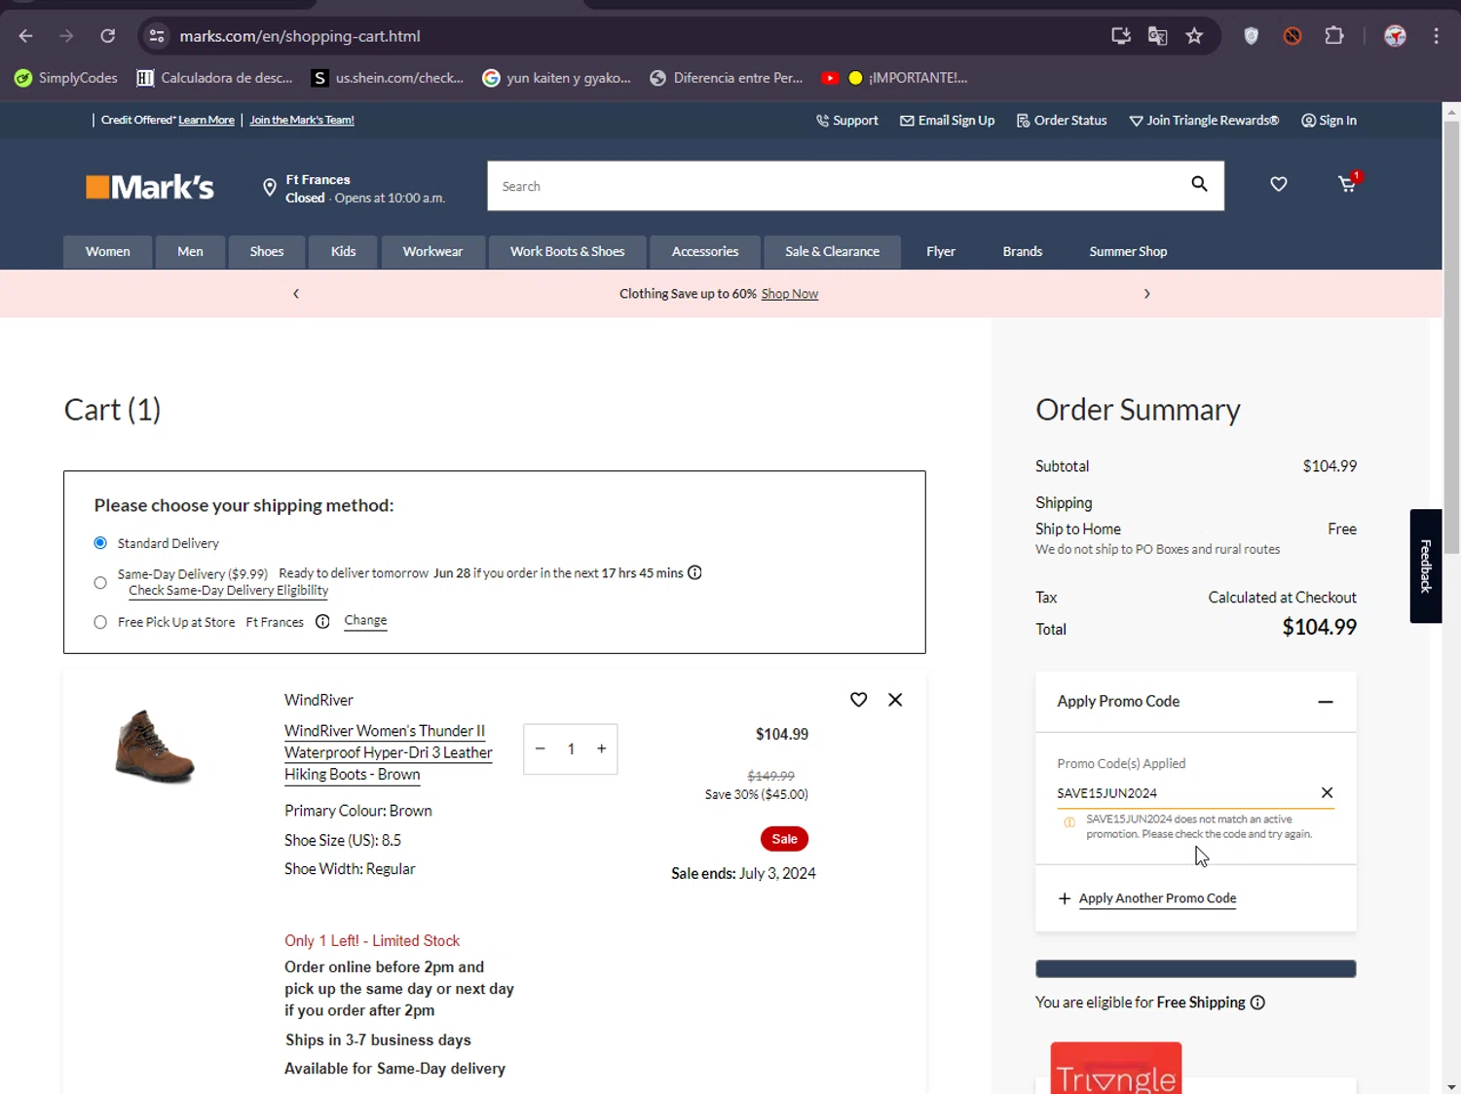Image resolution: width=1461 pixels, height=1094 pixels.
Task: Show next promo banner with right chevron
Action: (1147, 294)
